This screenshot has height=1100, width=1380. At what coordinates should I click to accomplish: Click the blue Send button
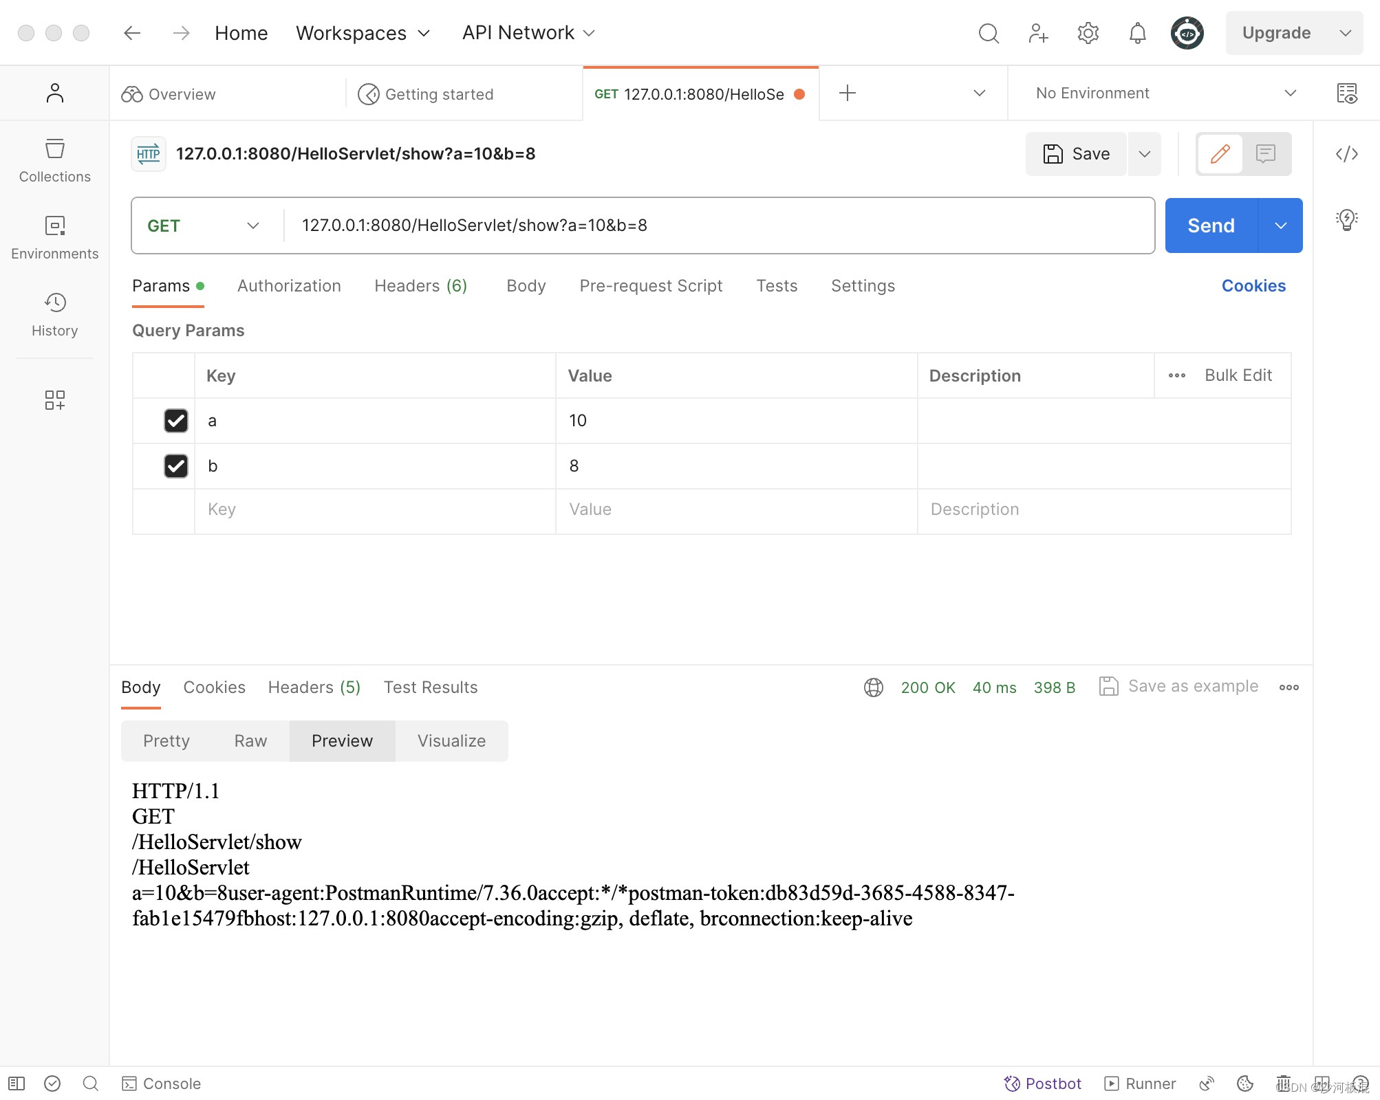click(x=1211, y=225)
